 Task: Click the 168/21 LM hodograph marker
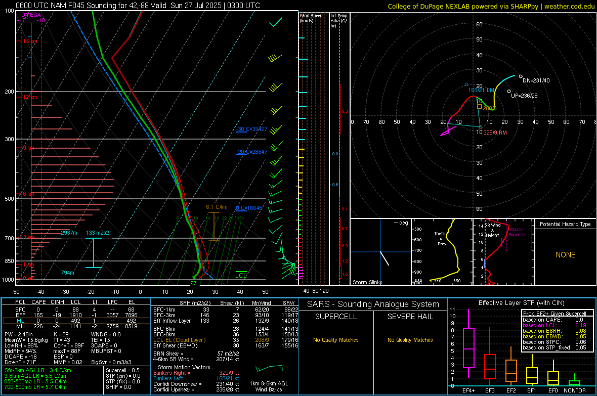click(x=466, y=84)
